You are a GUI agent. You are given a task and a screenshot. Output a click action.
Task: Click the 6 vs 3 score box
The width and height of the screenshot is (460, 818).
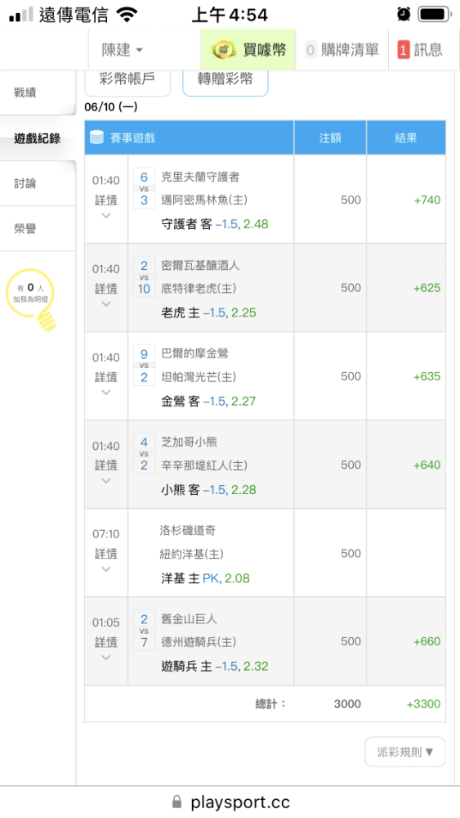(145, 188)
